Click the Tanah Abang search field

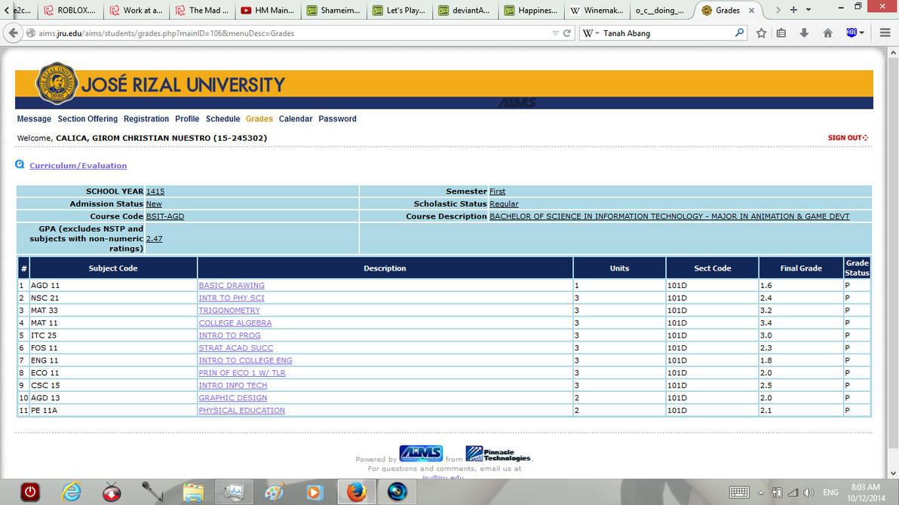coord(665,33)
